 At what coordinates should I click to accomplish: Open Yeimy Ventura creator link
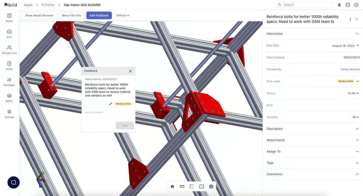pos(350,69)
